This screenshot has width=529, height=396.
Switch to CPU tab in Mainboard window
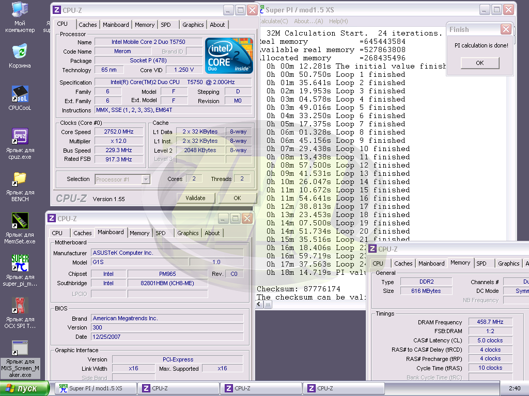(57, 233)
